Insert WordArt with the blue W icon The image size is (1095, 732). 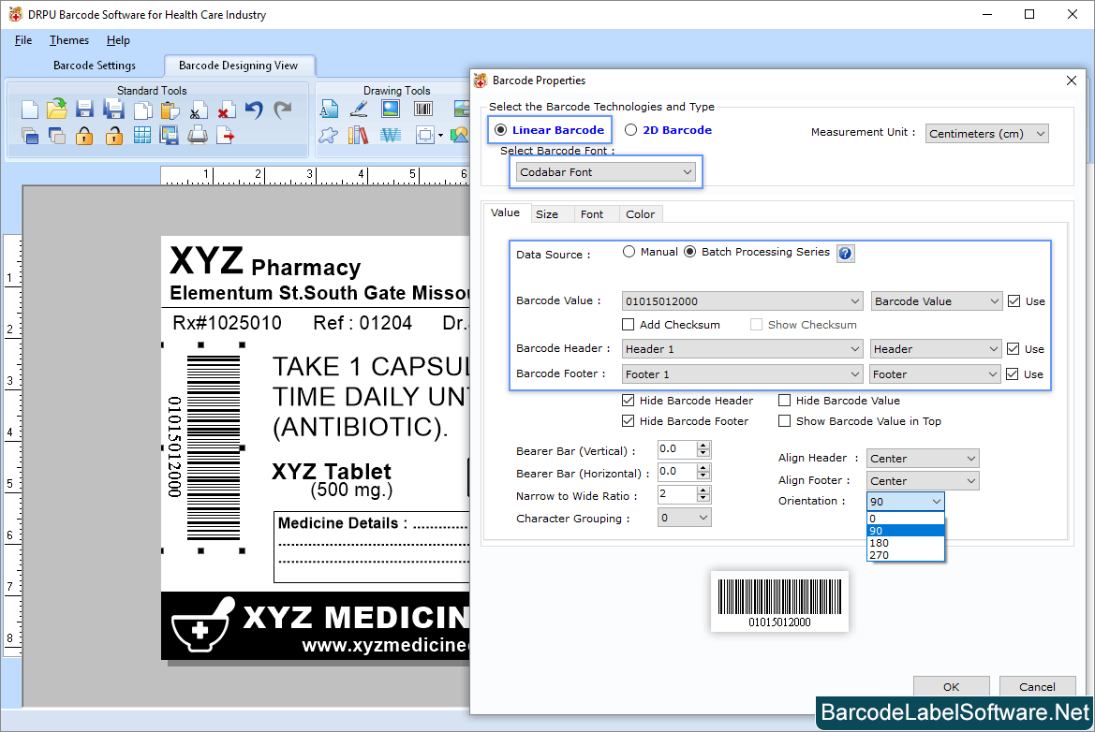pos(391,136)
